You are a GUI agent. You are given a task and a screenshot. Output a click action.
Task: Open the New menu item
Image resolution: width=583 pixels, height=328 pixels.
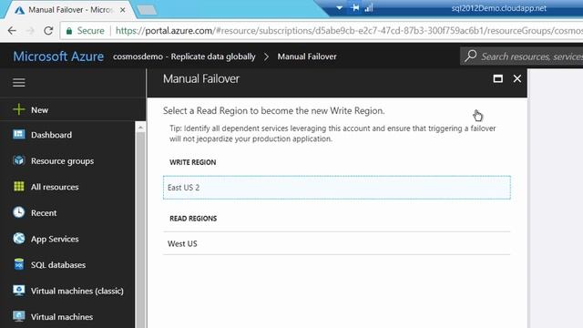39,110
